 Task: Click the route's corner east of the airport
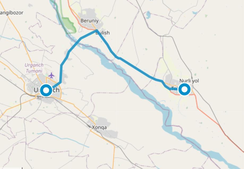point(60,82)
